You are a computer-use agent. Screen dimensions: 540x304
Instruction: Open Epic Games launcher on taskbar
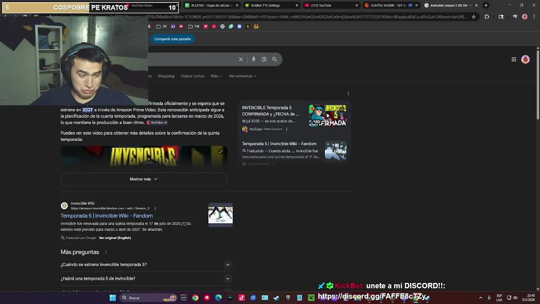pos(288,298)
